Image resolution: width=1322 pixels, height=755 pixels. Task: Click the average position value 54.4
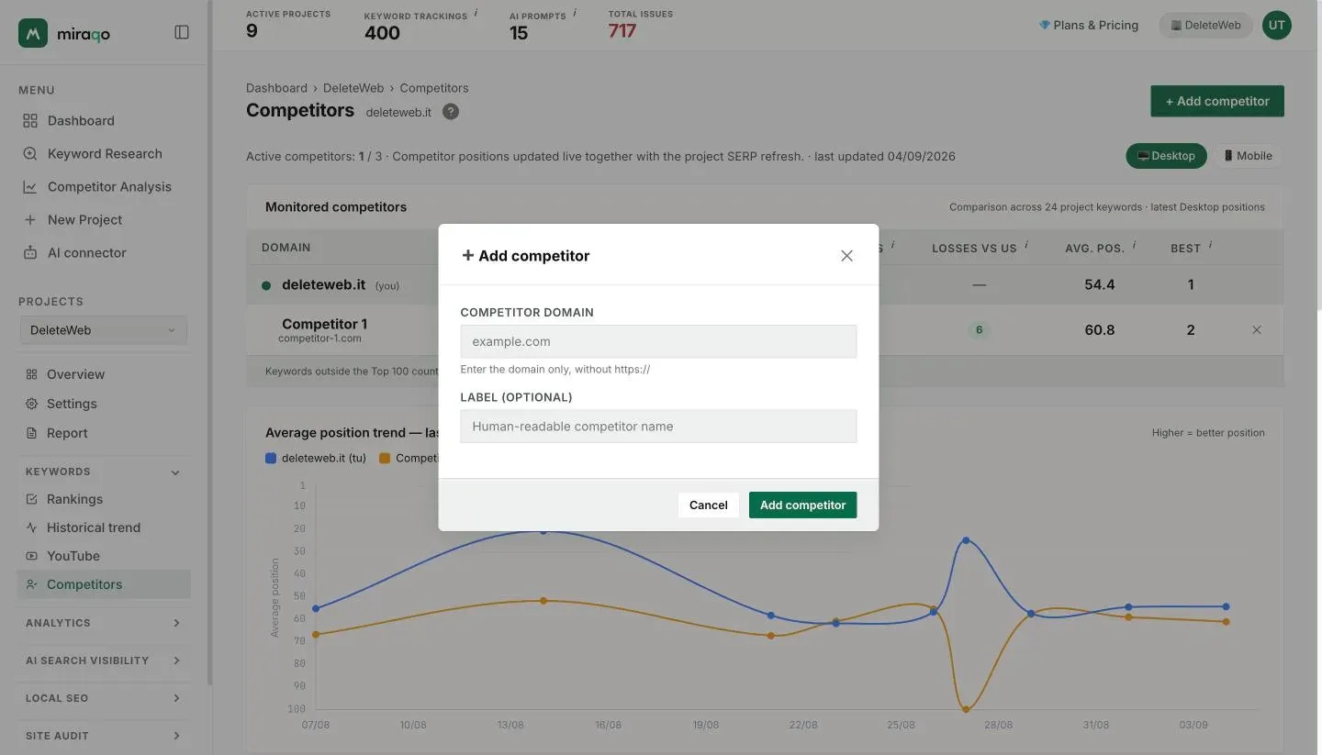coord(1099,284)
